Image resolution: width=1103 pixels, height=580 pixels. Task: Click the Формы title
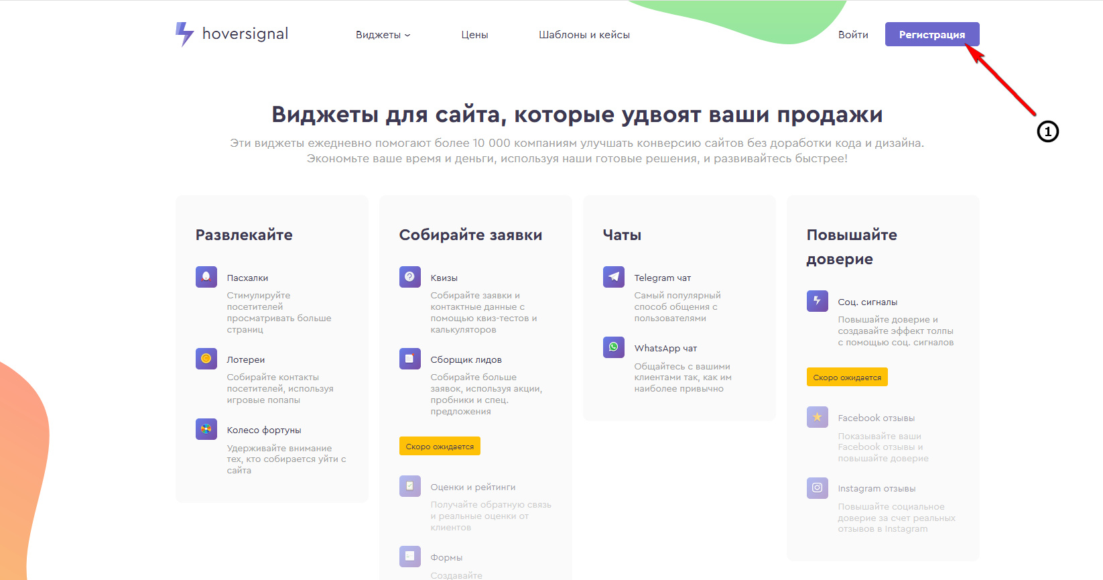(x=446, y=558)
